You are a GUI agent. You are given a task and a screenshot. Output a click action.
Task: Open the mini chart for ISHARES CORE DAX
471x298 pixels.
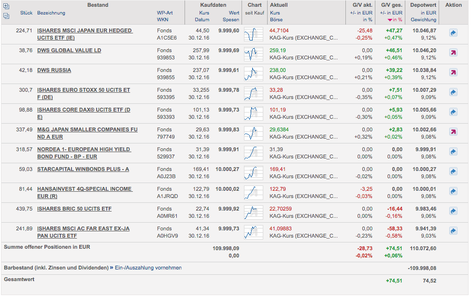click(x=254, y=114)
